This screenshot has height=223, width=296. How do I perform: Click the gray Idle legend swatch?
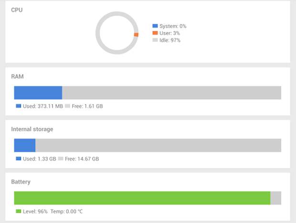tap(155, 41)
